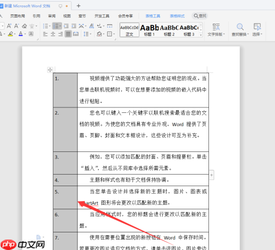Viewport: 275px width, 250px height.
Task: Click the bullet list icon
Action: (45, 26)
